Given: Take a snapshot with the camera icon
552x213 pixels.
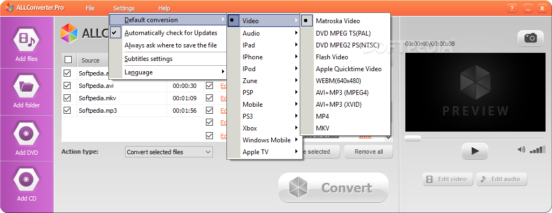Looking at the screenshot, I should (x=530, y=38).
